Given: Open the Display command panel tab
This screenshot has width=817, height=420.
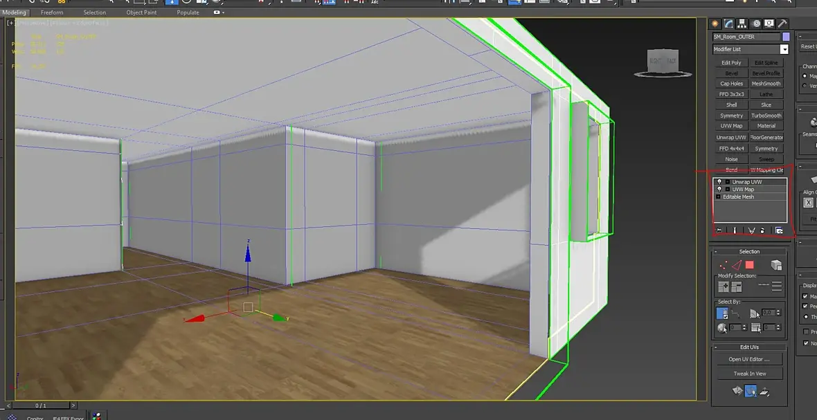Looking at the screenshot, I should point(769,24).
